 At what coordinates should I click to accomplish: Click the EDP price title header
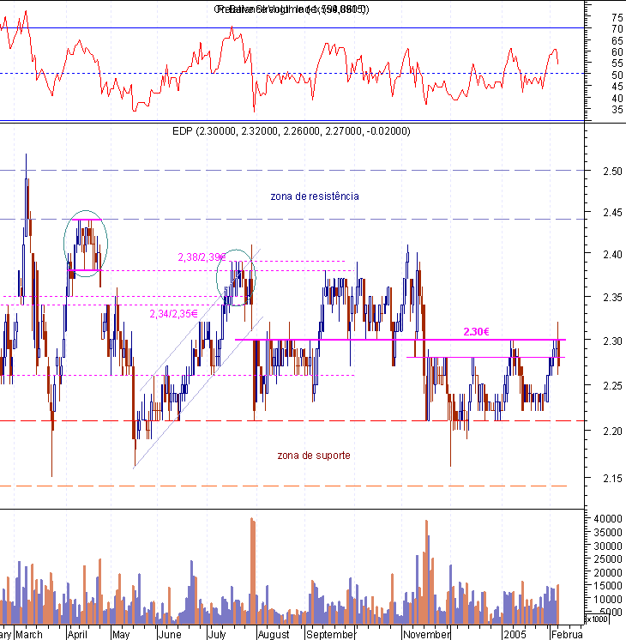292,131
